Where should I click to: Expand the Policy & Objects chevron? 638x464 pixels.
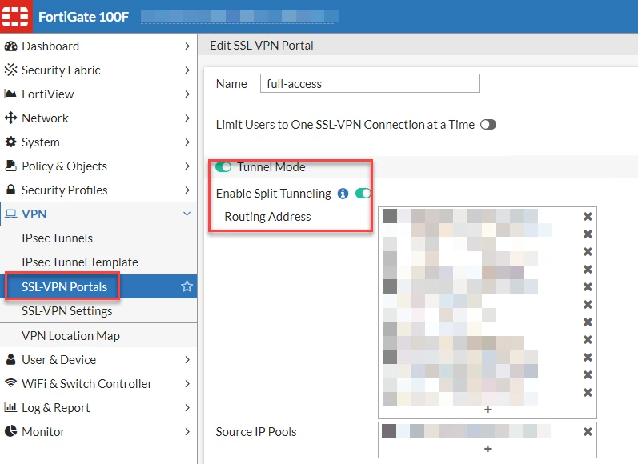pyautogui.click(x=187, y=166)
